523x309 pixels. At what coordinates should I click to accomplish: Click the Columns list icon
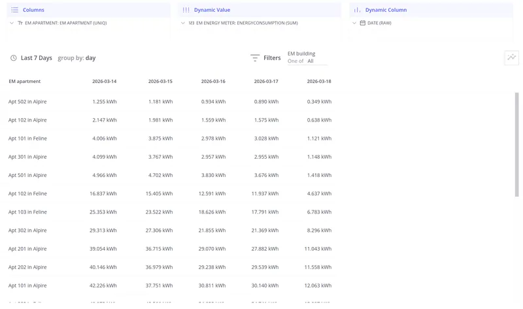[14, 10]
